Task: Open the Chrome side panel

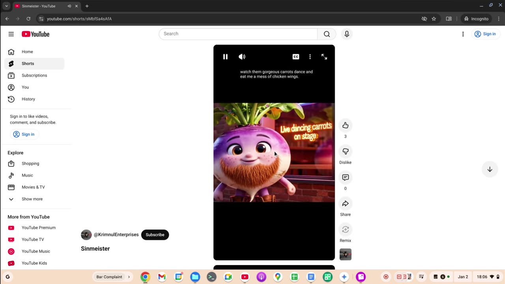Action: [x=449, y=19]
